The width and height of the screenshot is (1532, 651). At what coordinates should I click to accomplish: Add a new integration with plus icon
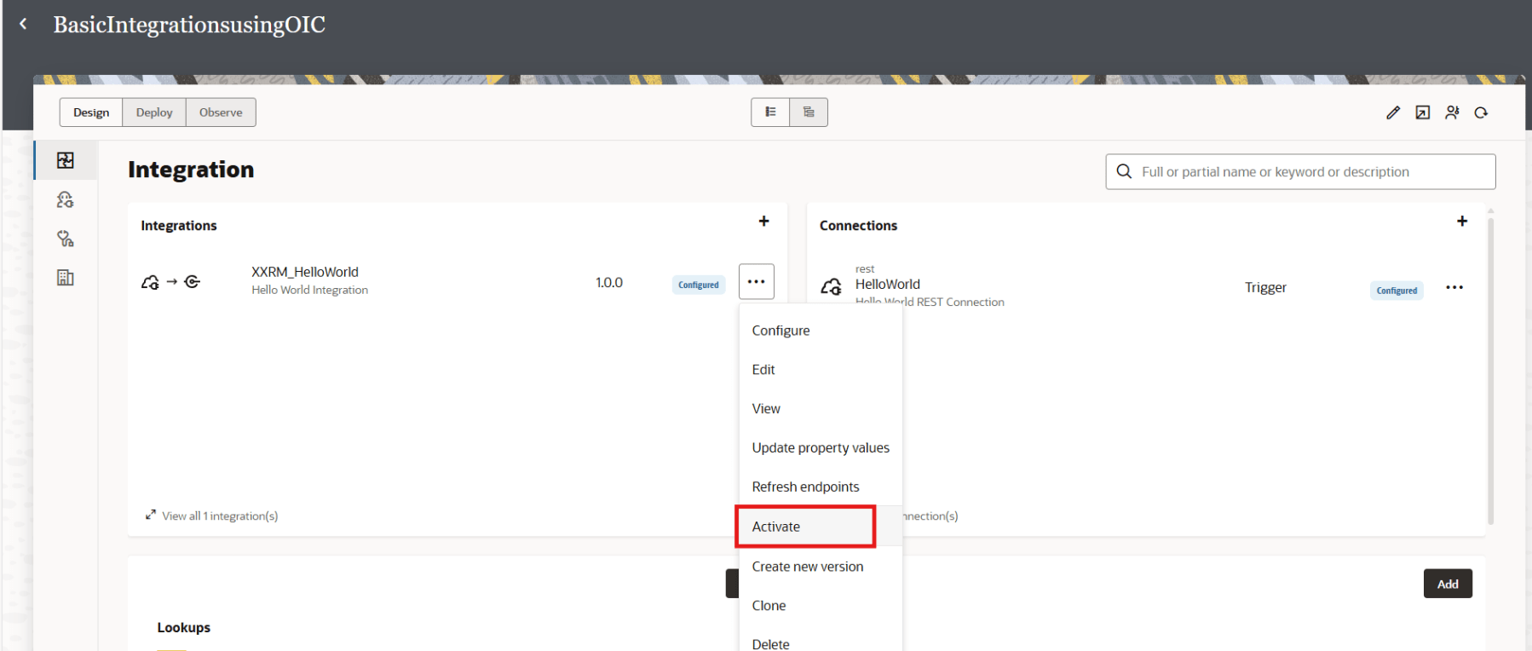click(x=763, y=222)
